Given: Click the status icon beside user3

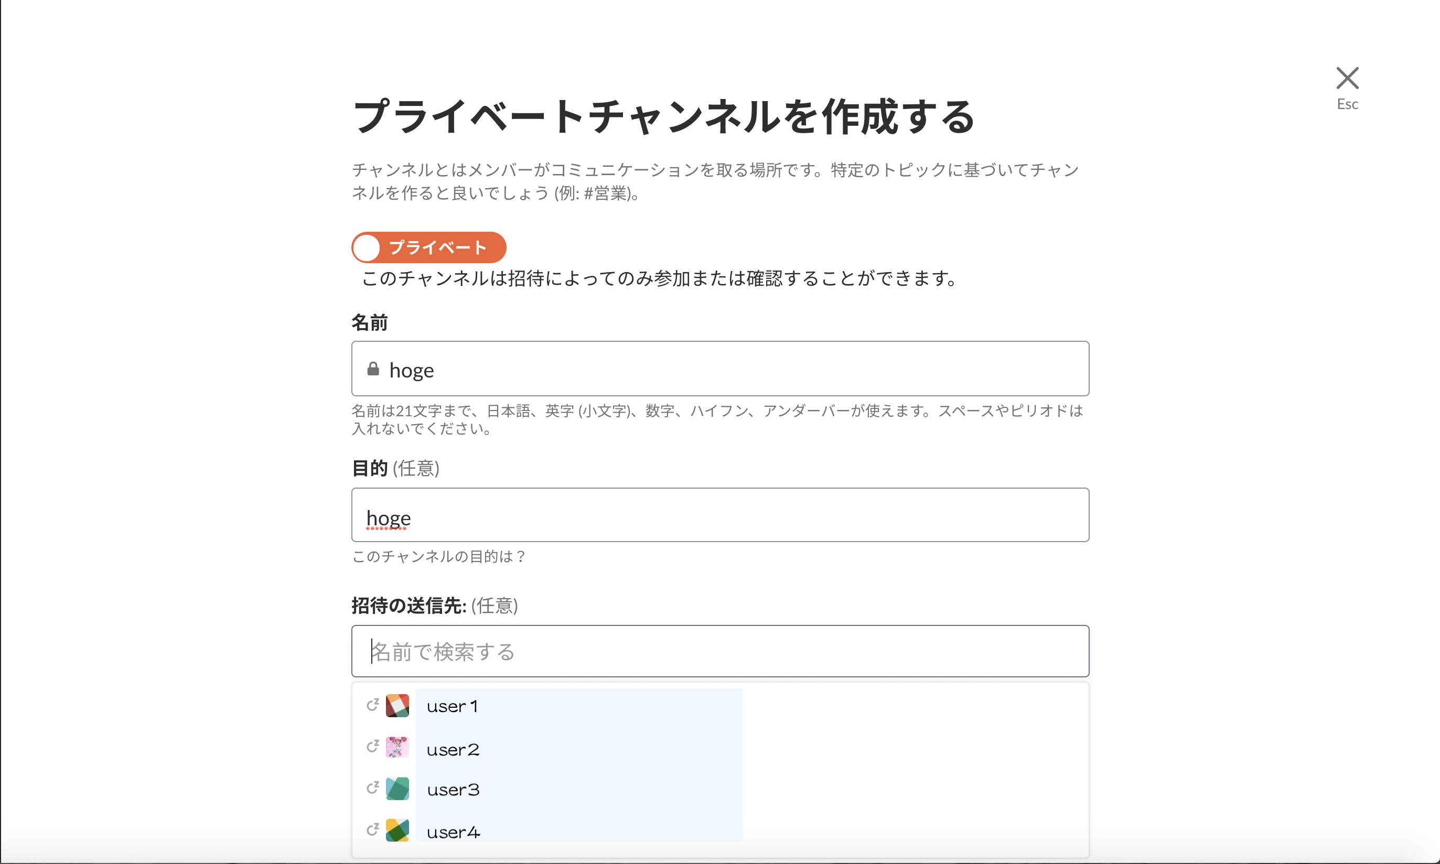Looking at the screenshot, I should (x=373, y=788).
